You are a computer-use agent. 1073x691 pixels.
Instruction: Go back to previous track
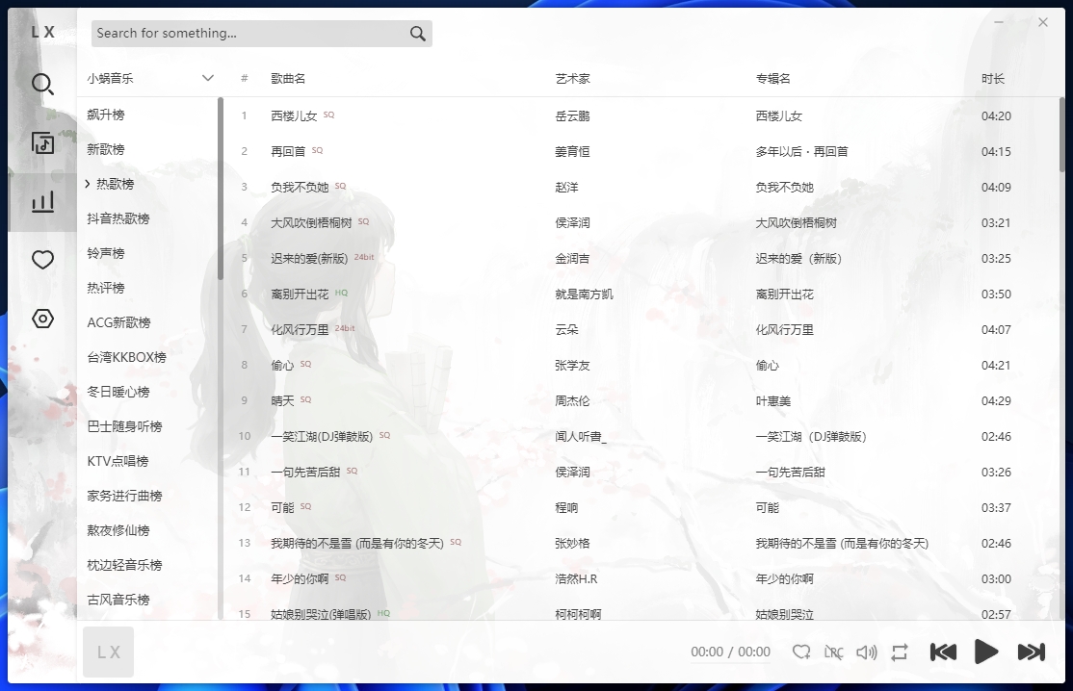(943, 653)
